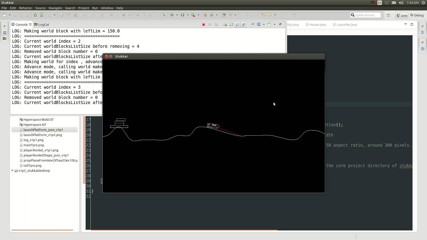Click the package explorer horizontal scrollbar

click(x=42, y=230)
